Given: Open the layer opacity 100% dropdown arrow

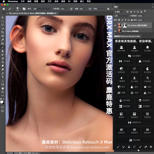Looking at the screenshot, I should pos(144,16).
